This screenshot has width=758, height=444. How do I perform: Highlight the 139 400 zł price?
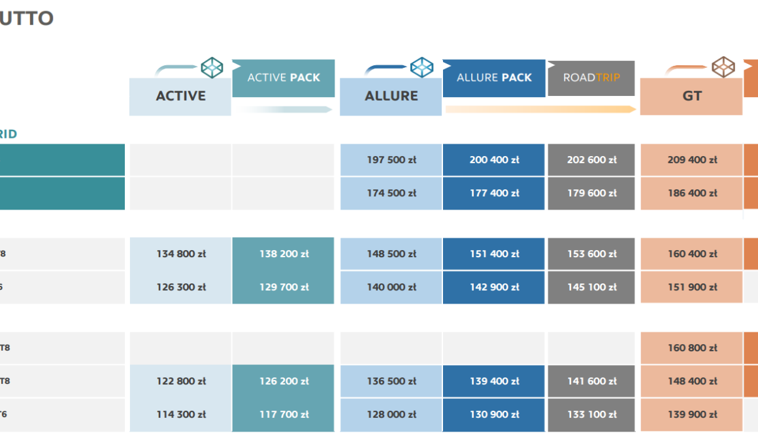click(x=493, y=381)
